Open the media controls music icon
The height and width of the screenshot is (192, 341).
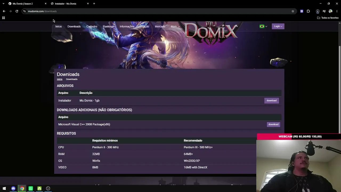pos(324,11)
